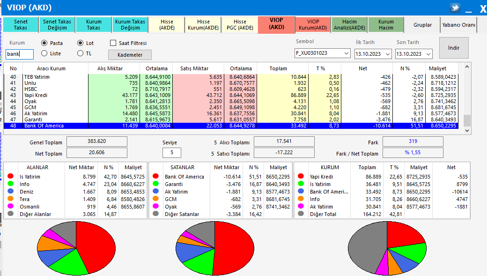Enable the Saat Filtresi checkbox

click(x=113, y=43)
